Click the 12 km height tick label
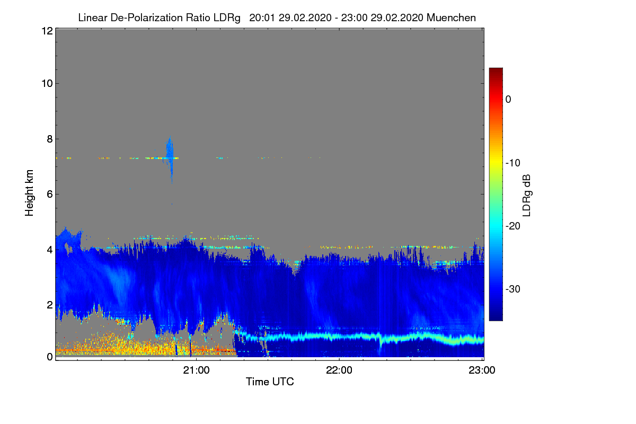The width and height of the screenshot is (636, 424). click(x=46, y=31)
